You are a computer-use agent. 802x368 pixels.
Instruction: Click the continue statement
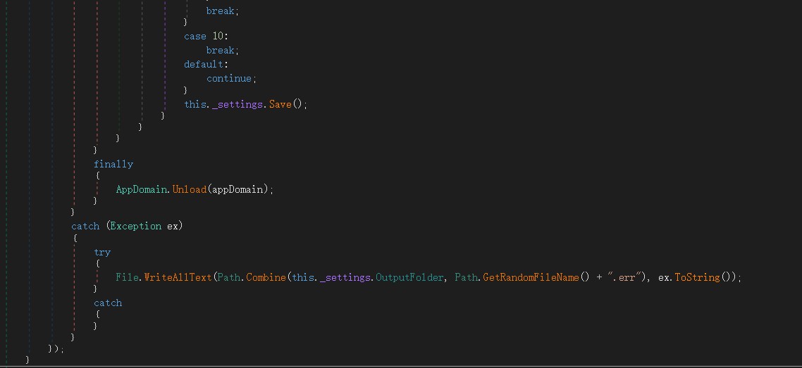click(x=229, y=78)
